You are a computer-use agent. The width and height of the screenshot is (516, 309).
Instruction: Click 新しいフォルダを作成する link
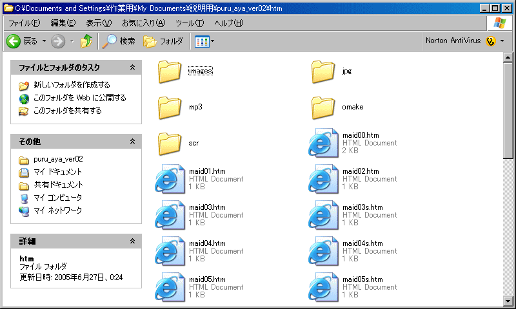pos(72,85)
